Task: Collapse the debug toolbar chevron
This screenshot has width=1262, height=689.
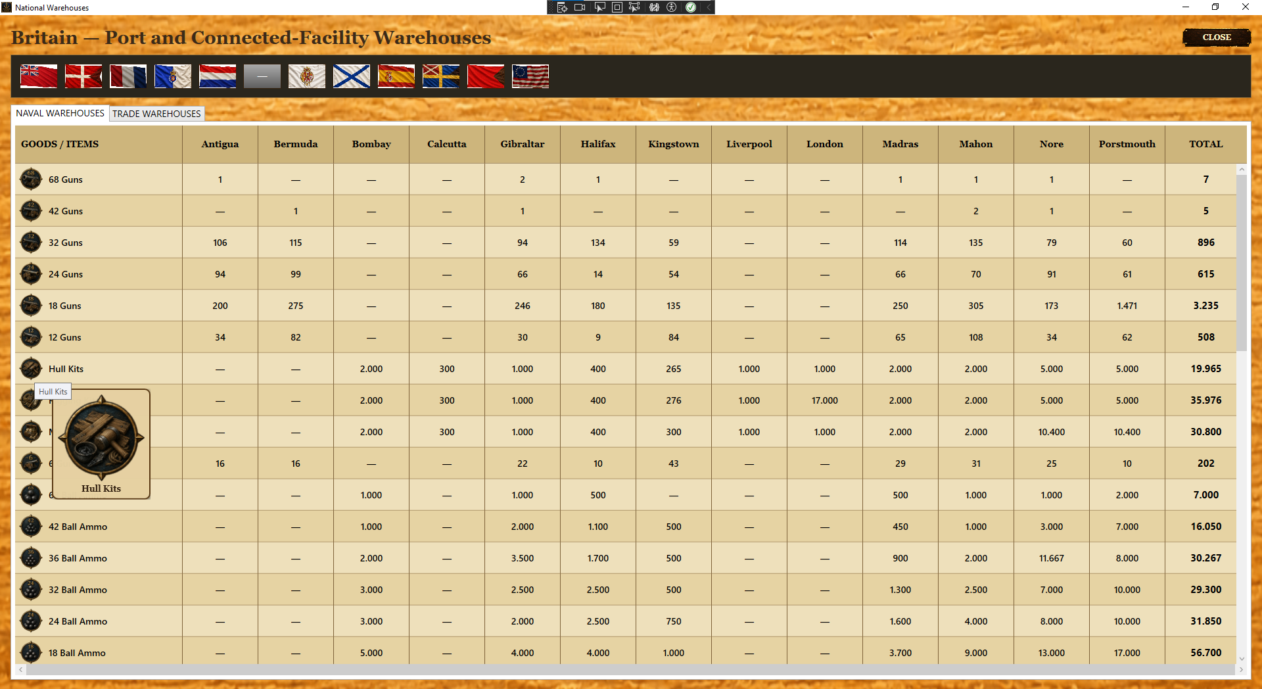Action: click(709, 7)
